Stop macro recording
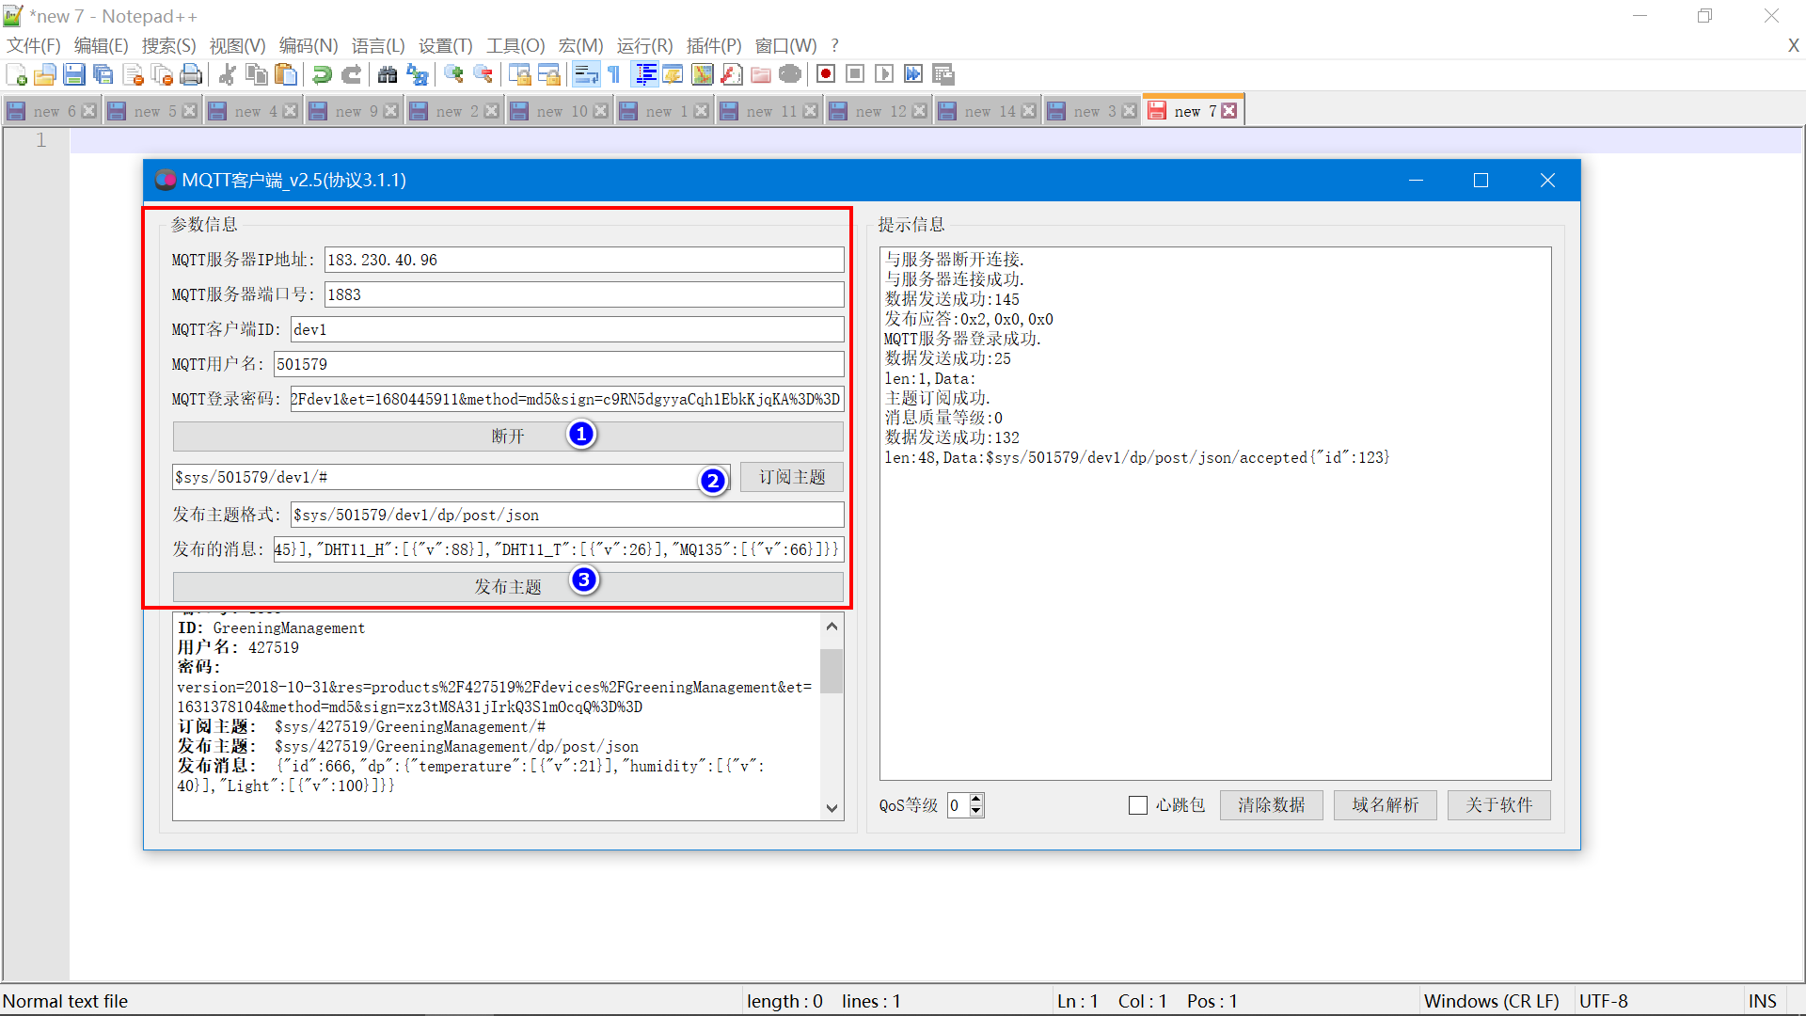 click(855, 74)
